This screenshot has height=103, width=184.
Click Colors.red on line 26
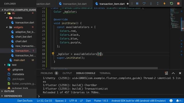68,31
